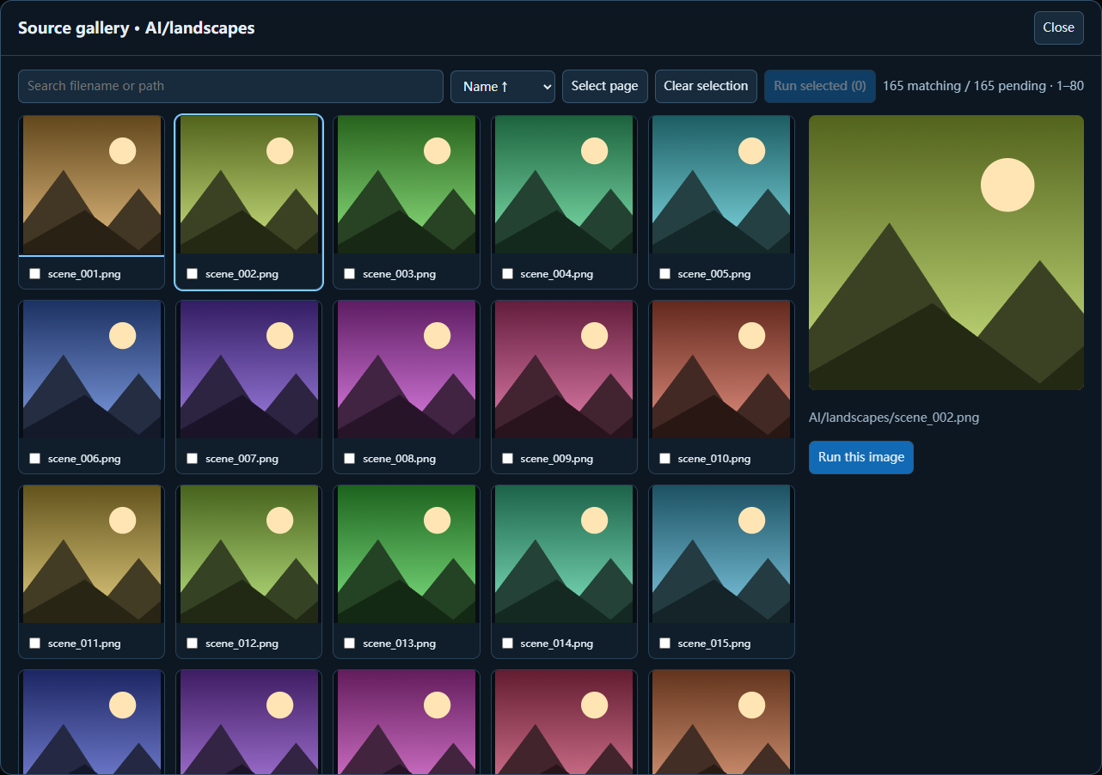The width and height of the screenshot is (1102, 775).
Task: Click the Clear selection button
Action: (x=706, y=86)
